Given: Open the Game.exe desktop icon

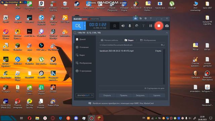Looking at the screenshot, I should (x=196, y=75).
